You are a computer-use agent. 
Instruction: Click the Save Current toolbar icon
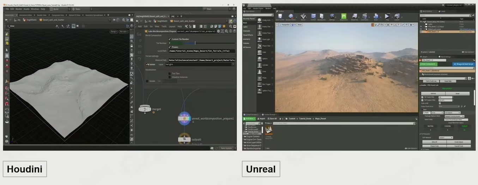coord(280,17)
